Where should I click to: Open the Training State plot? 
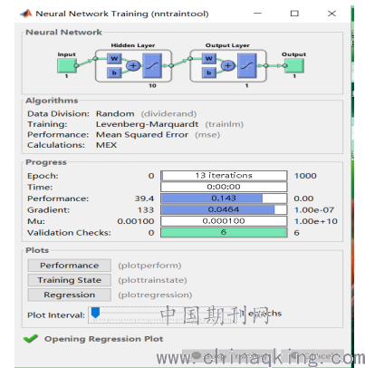click(x=70, y=280)
